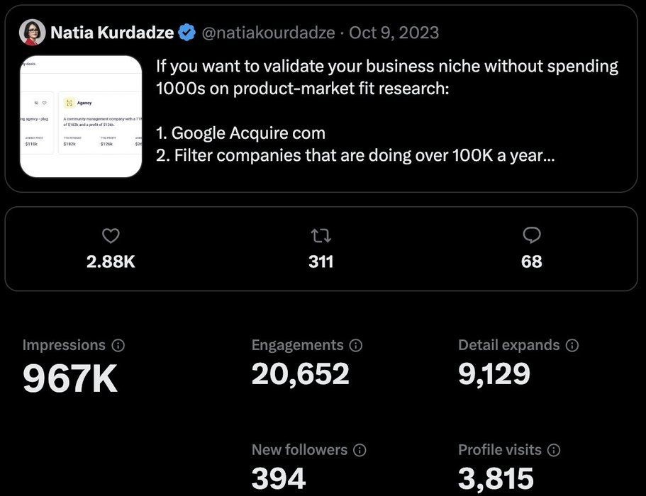Viewport: 646px width, 496px height.
Task: Click the 2.88K likes count
Action: (111, 261)
